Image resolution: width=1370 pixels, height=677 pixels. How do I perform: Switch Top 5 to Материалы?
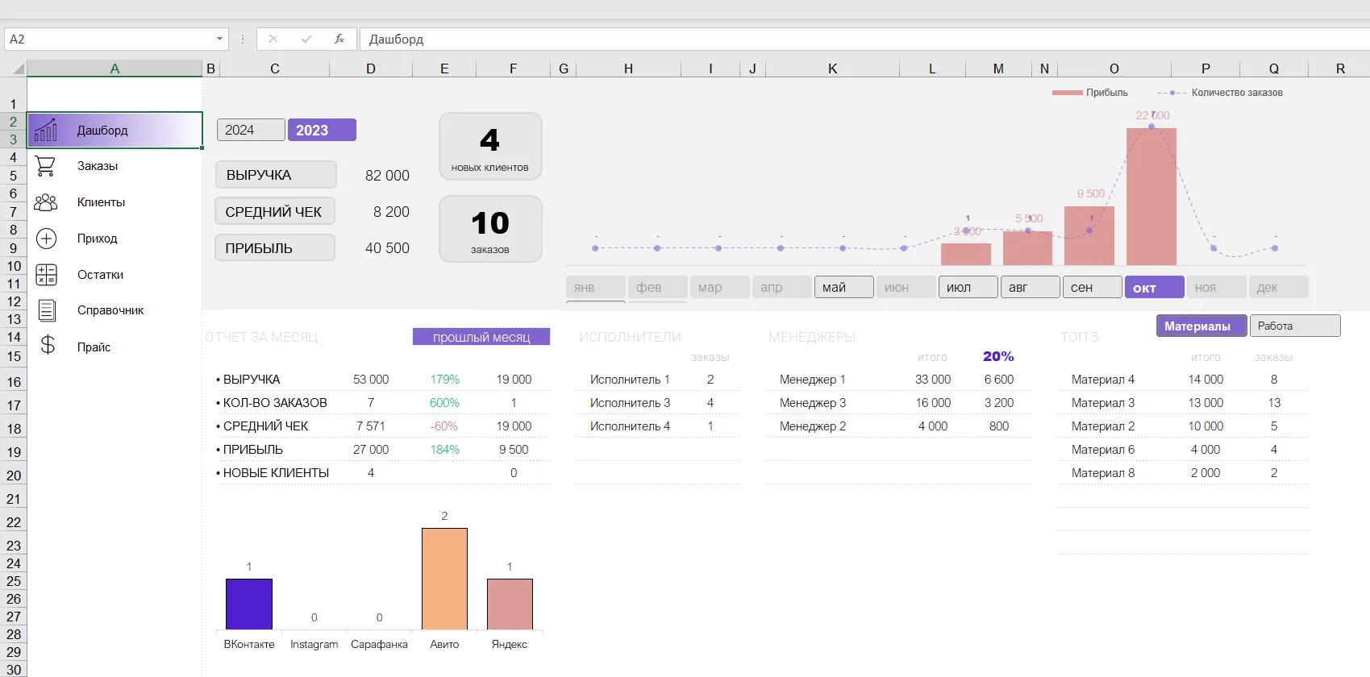pos(1201,326)
